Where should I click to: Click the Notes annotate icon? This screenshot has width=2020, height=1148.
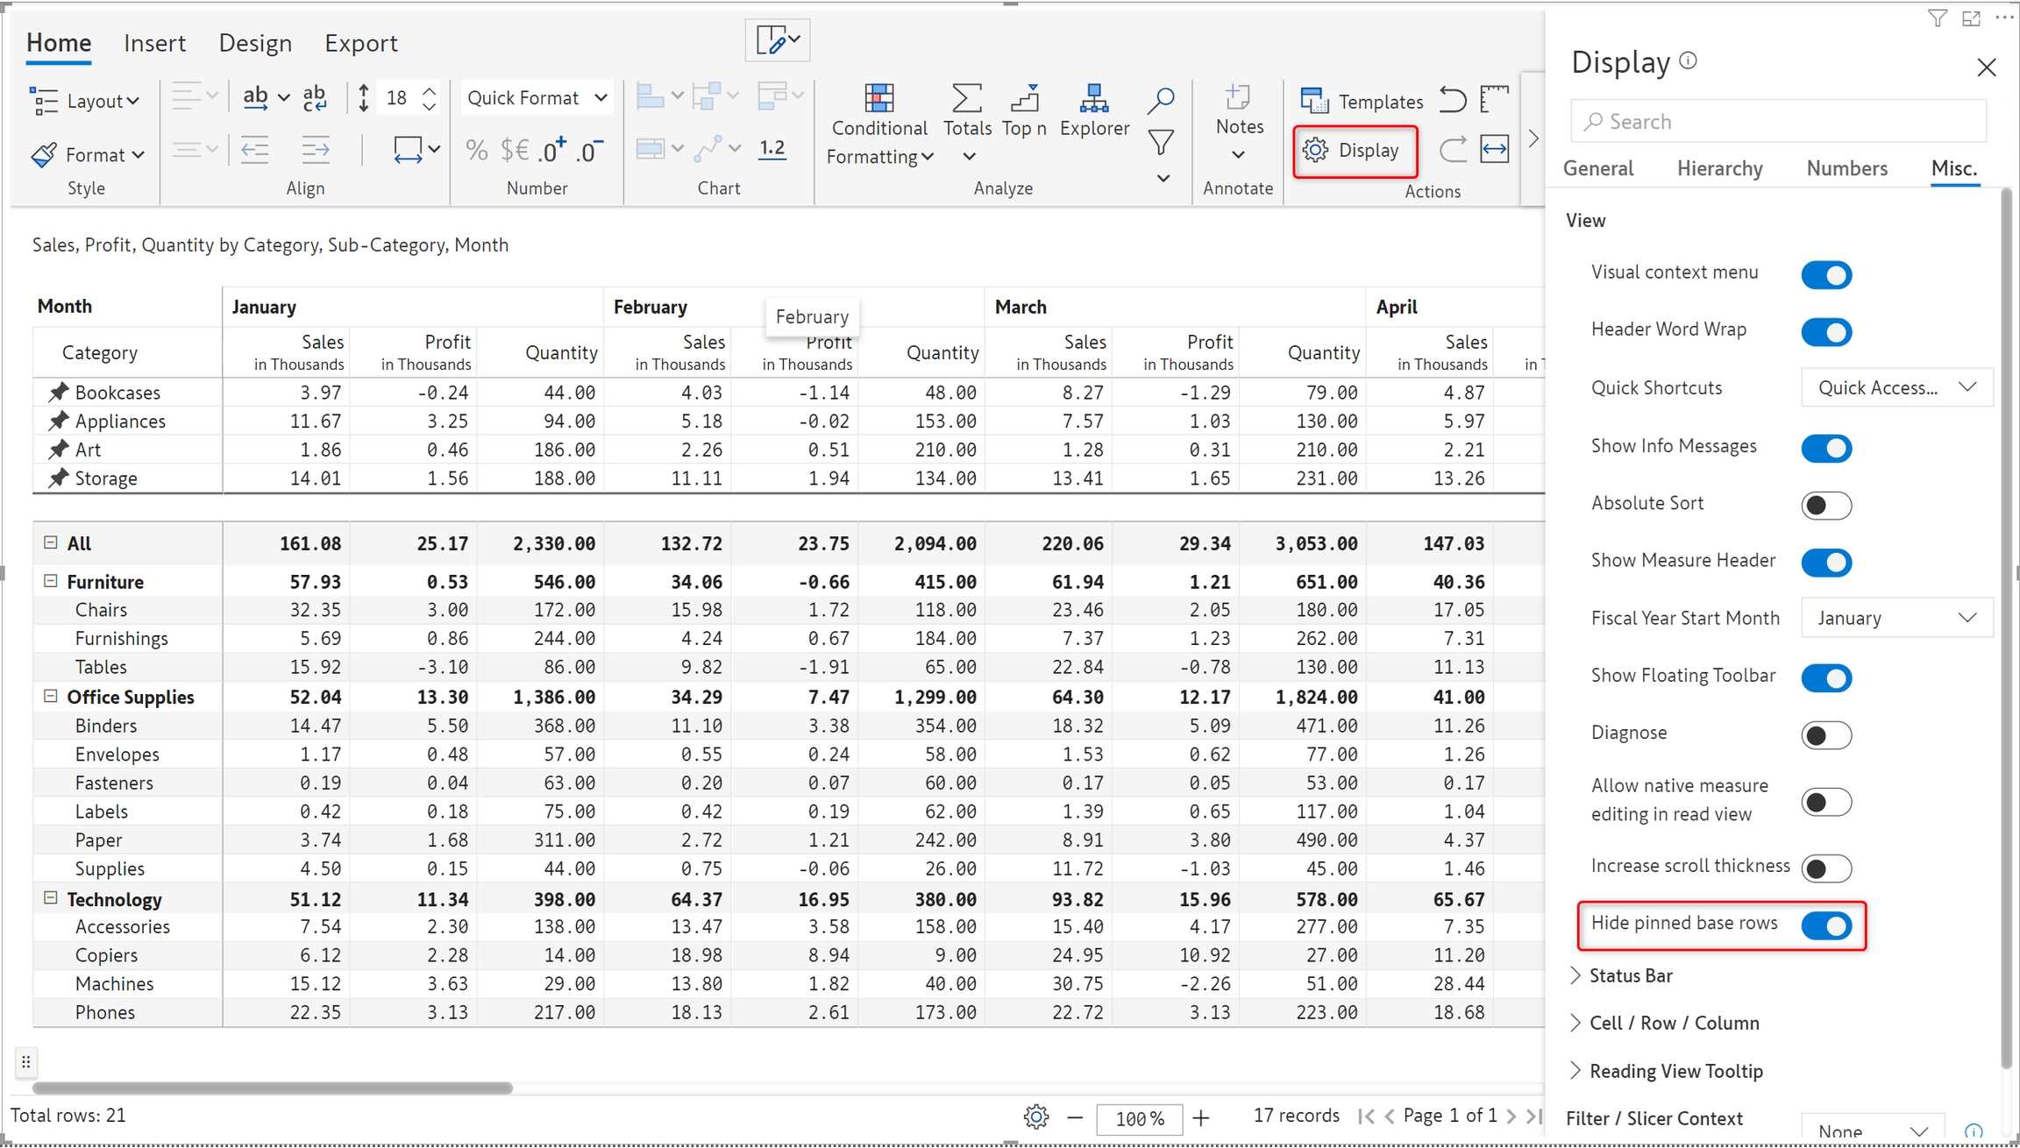coord(1238,98)
